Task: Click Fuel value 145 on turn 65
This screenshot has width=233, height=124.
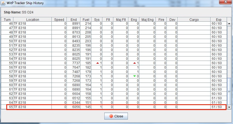Action: click(x=88, y=107)
